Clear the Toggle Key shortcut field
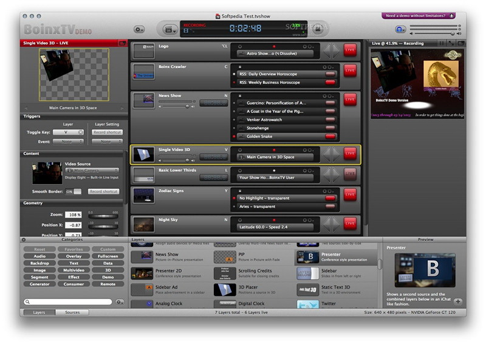 pos(81,132)
